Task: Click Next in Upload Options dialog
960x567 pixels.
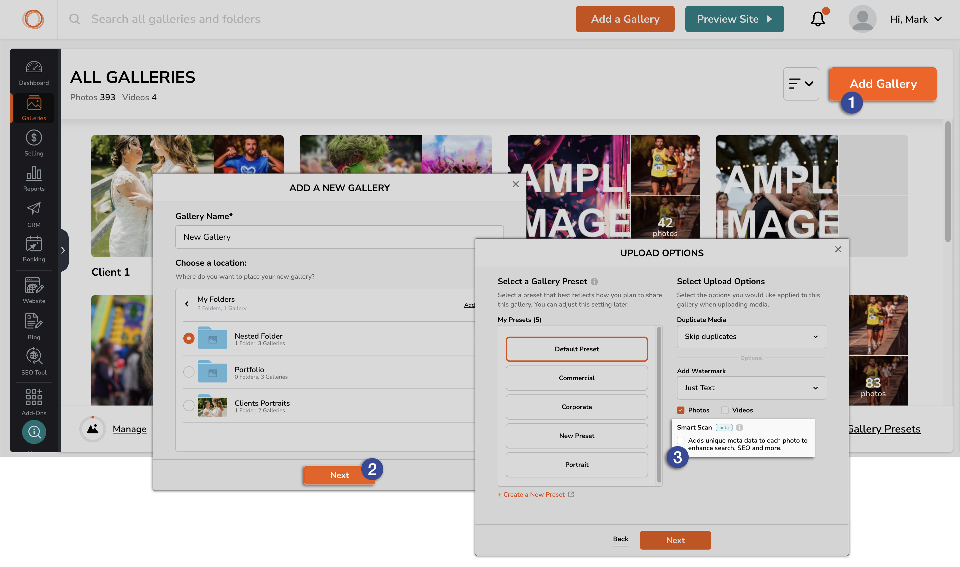Action: point(675,540)
